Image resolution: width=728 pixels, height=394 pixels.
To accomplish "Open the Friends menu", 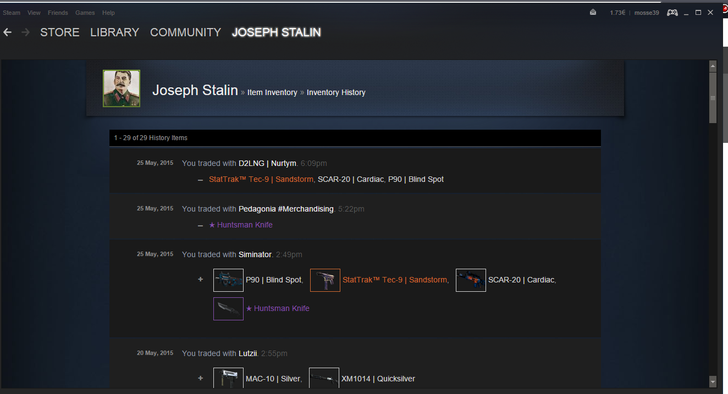I will click(x=58, y=13).
